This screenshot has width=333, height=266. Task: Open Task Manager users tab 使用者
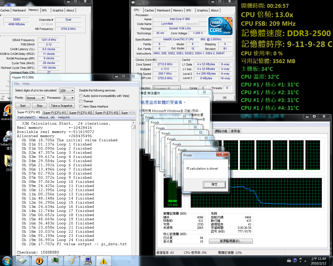235,131
